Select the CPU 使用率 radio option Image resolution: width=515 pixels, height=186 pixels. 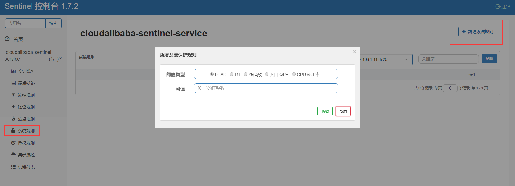pos(294,74)
